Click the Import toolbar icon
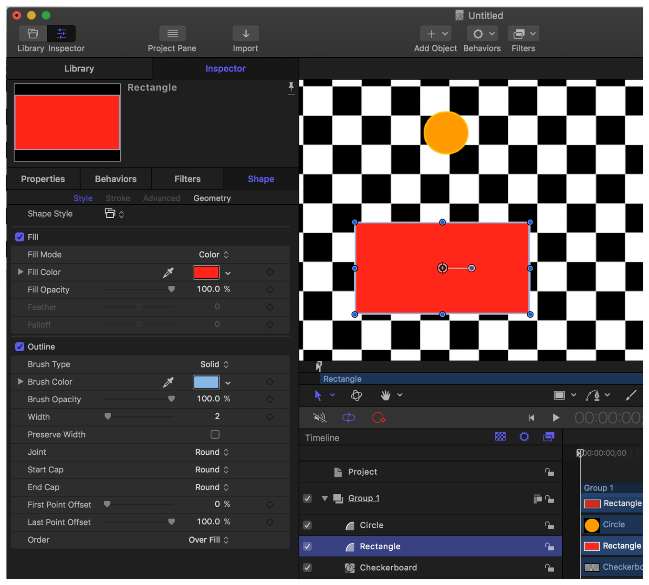 [245, 34]
